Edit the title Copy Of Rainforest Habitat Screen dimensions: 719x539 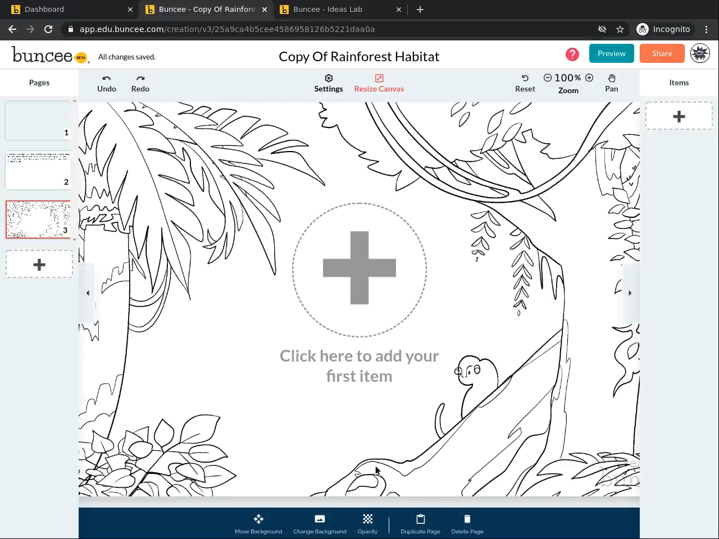(x=359, y=56)
